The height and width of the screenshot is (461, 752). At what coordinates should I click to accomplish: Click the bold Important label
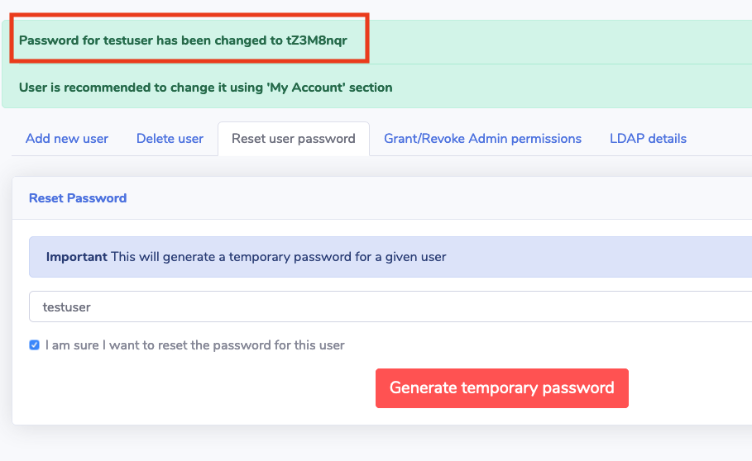76,257
